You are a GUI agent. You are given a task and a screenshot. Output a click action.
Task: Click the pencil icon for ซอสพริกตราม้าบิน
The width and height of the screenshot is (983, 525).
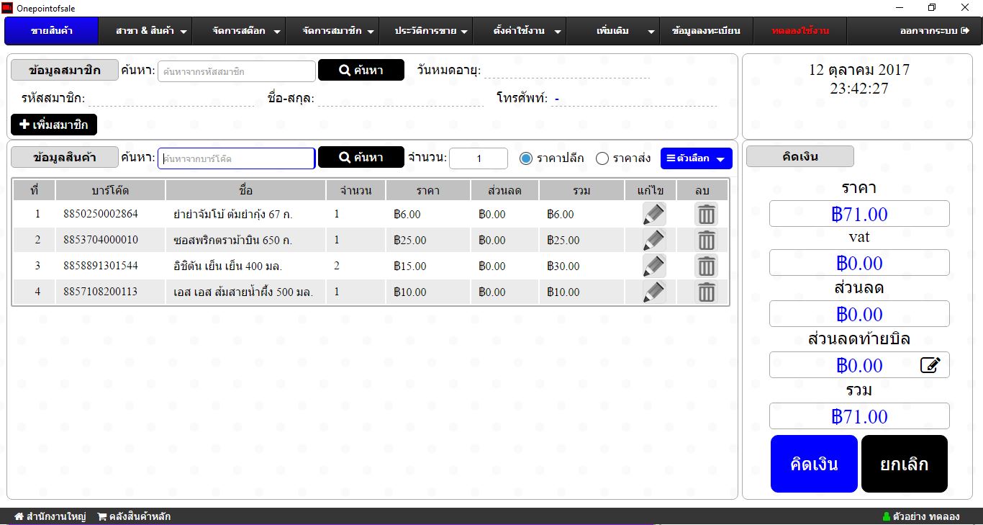coord(653,240)
